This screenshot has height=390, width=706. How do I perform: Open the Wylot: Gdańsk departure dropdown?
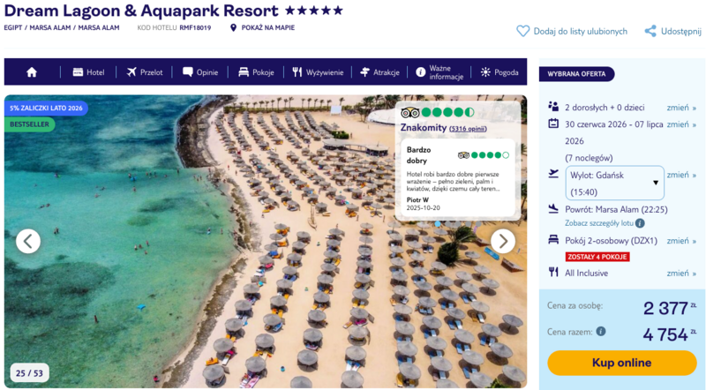click(x=614, y=184)
